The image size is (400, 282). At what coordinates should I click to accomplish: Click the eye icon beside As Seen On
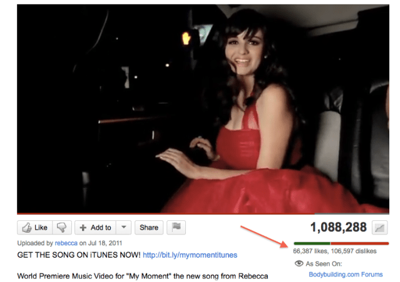[x=299, y=263]
